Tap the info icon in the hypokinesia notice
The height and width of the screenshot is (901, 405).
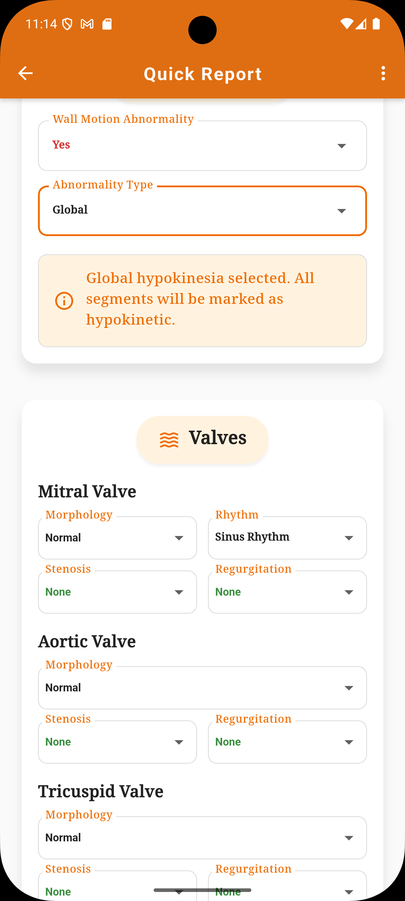[x=64, y=301]
